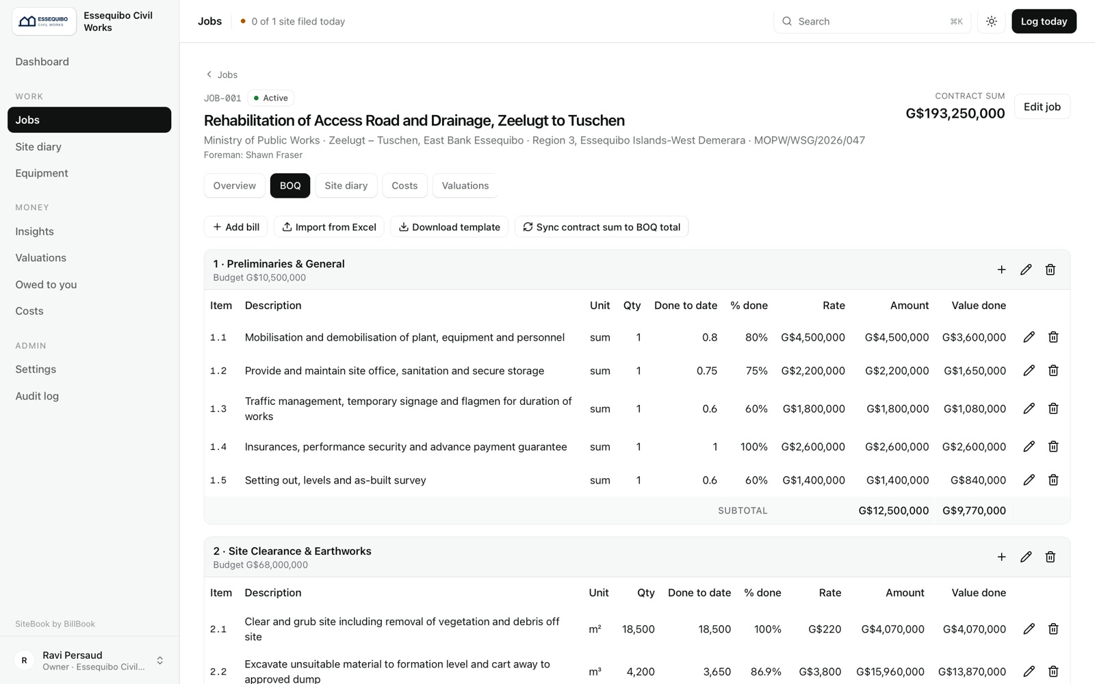
Task: Click the subtotal value done G$9,770,000
Action: [x=974, y=510]
